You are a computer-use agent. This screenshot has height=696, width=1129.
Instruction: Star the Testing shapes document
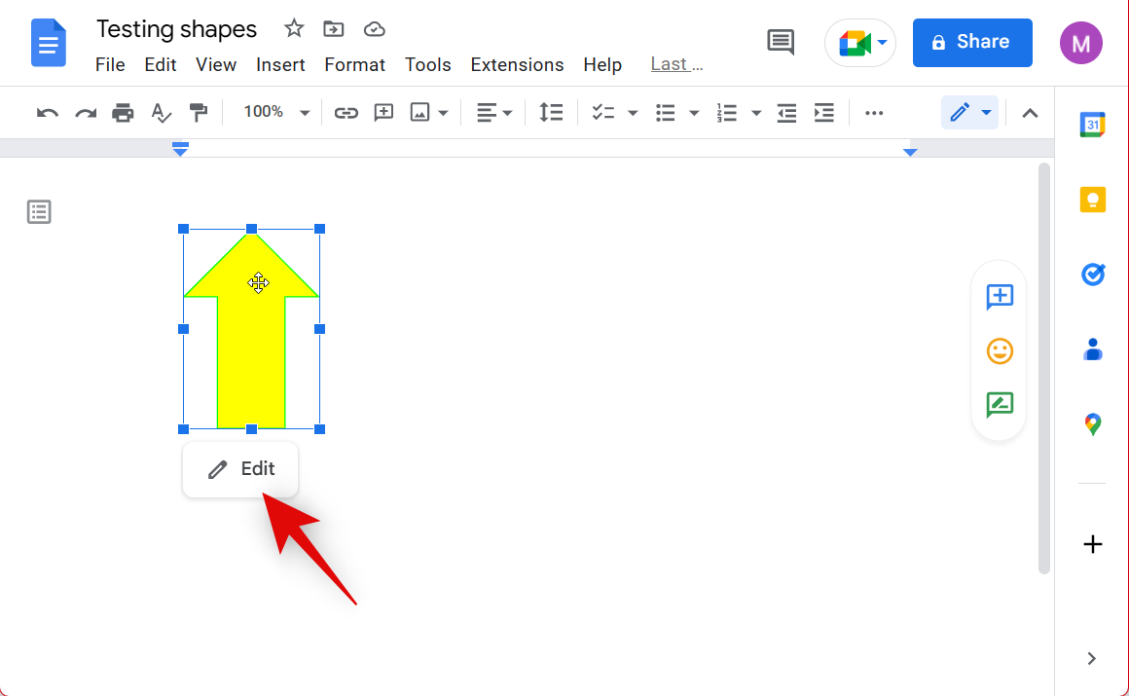[x=294, y=29]
